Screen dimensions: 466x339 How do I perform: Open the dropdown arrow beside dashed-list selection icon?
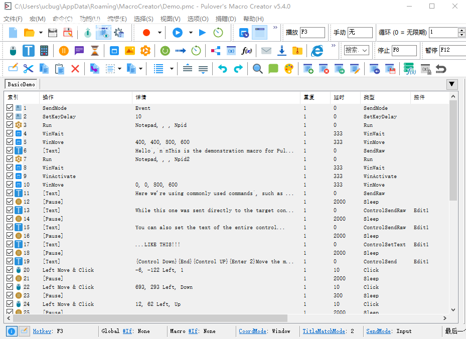pyautogui.click(x=119, y=69)
